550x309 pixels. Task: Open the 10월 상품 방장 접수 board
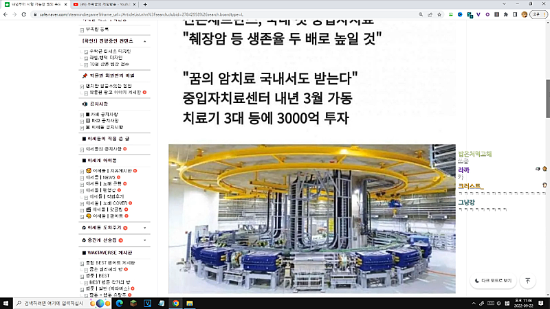pos(109,64)
